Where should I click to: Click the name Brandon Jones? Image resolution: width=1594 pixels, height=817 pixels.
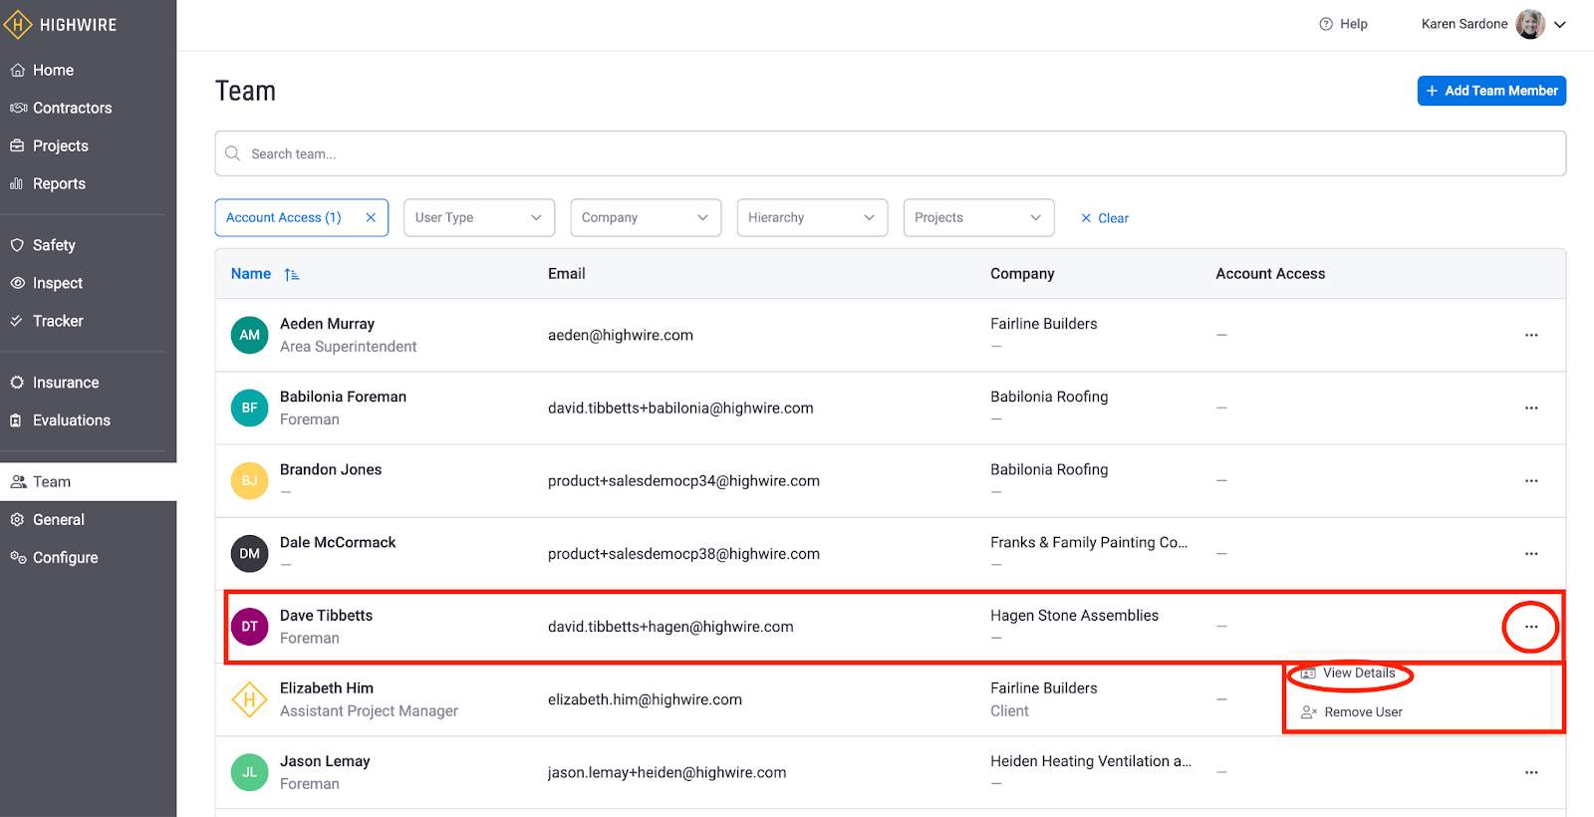[331, 469]
